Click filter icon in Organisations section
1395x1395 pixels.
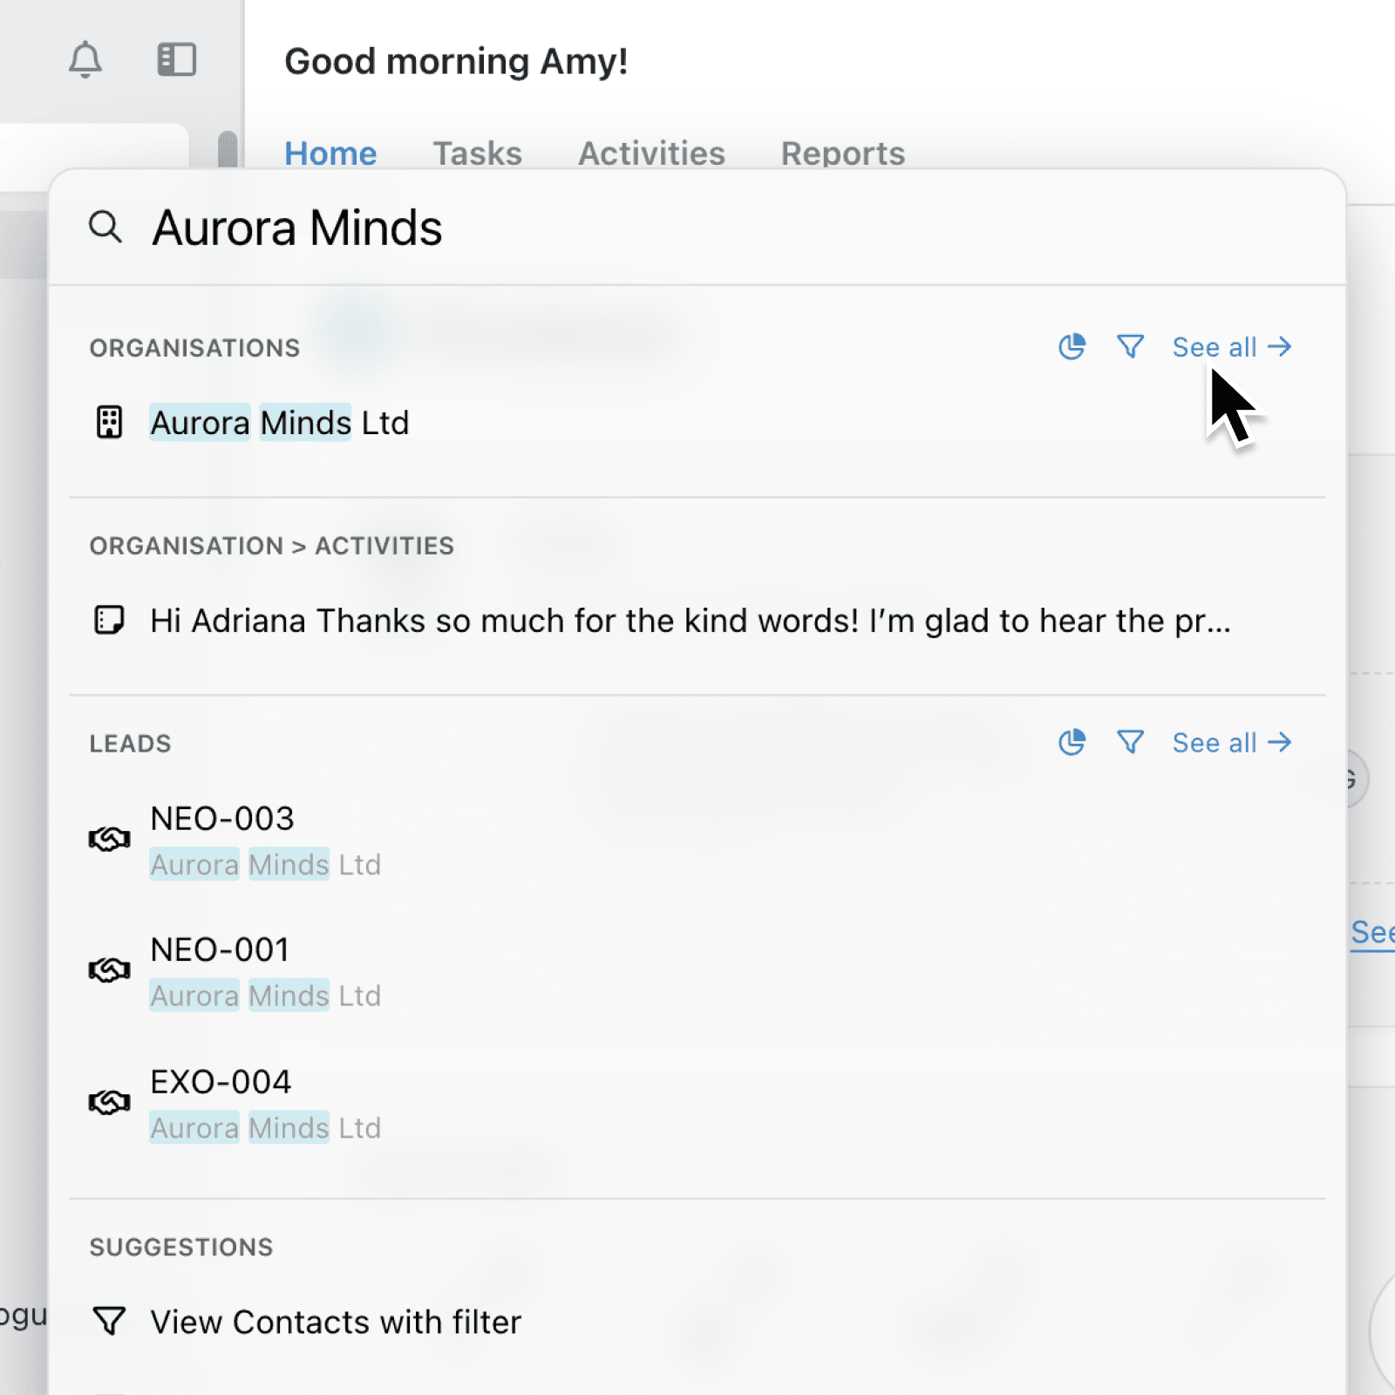point(1130,347)
